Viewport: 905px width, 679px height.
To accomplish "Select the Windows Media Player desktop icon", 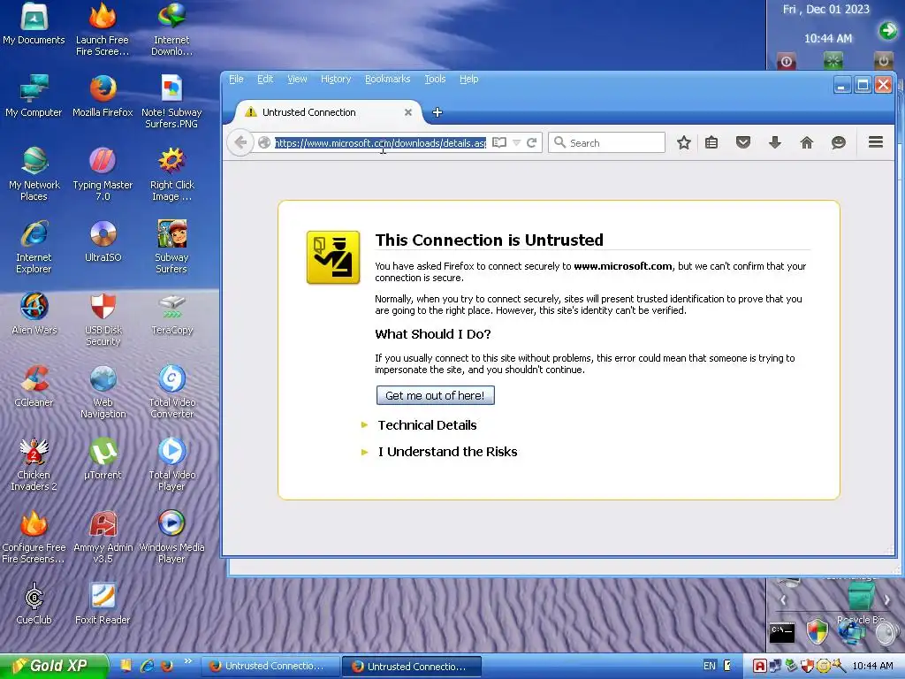I will coord(171,537).
